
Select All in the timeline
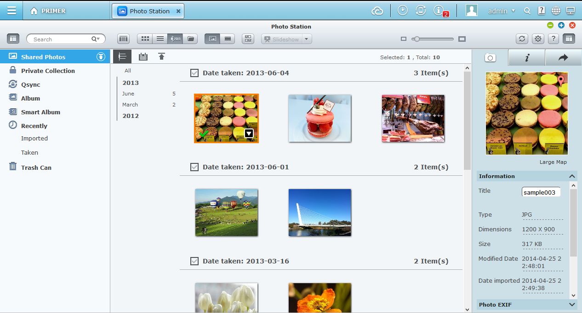click(x=128, y=71)
